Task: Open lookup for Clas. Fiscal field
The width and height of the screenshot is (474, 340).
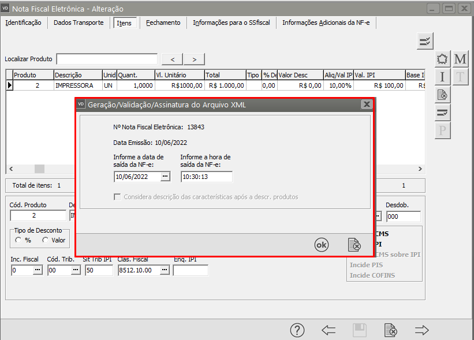Action: click(165, 270)
